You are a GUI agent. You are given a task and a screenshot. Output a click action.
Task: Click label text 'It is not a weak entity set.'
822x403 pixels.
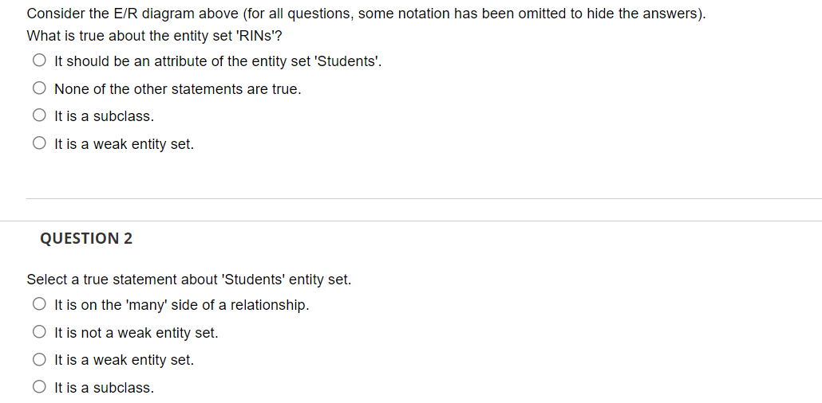[x=136, y=333]
